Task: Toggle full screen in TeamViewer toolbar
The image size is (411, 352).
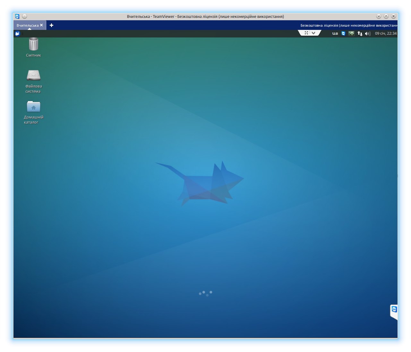Action: 306,33
